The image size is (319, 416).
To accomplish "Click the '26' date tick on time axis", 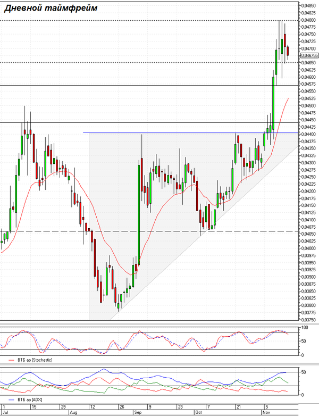I will 122,407.
